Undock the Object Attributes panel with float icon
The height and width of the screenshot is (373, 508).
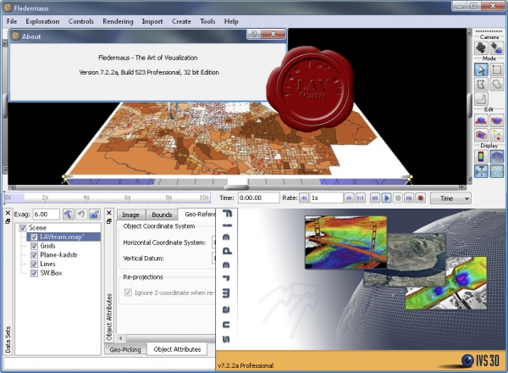109,221
